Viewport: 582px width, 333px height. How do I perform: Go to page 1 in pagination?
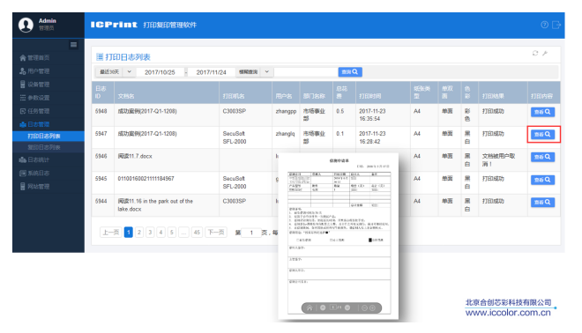[129, 233]
